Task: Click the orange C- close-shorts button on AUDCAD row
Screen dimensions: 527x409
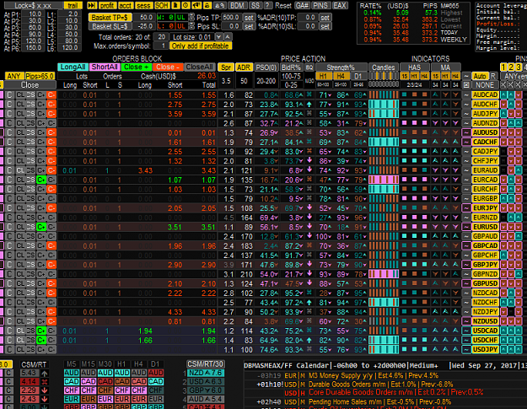Action: (x=51, y=95)
